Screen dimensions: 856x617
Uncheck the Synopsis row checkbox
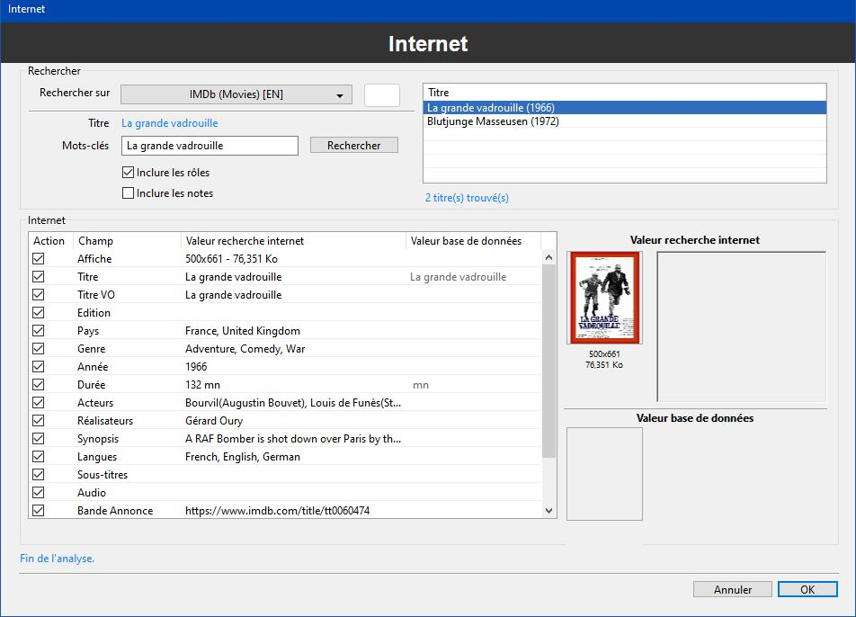coord(39,439)
